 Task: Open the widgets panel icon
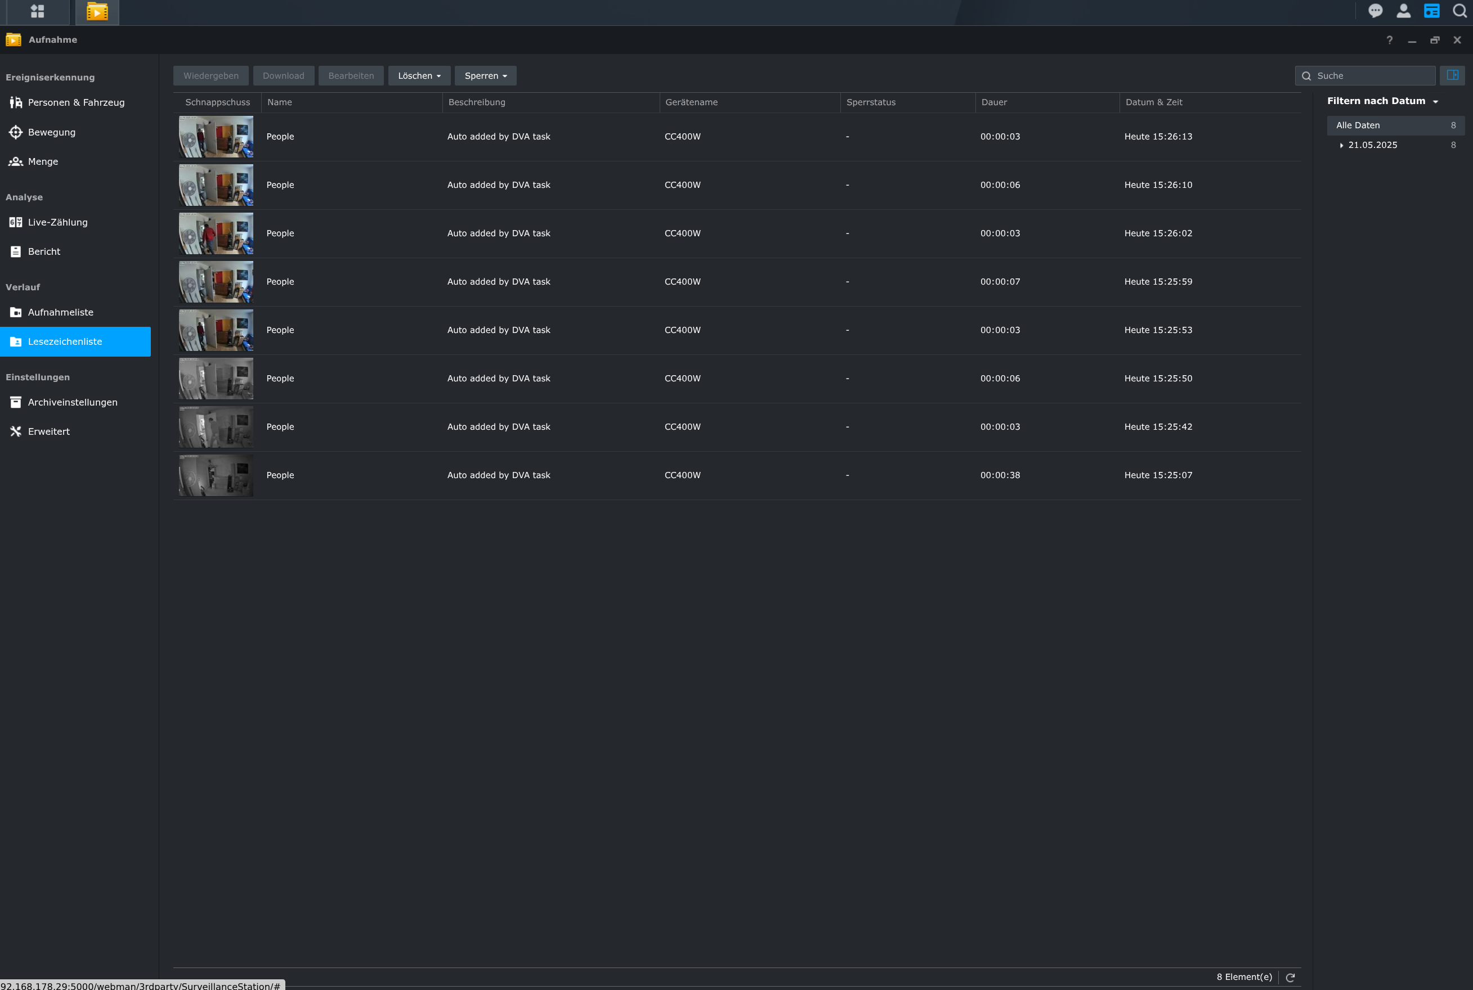[1431, 11]
